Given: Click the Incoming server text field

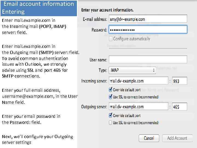Looking at the screenshot, I should (138, 81).
